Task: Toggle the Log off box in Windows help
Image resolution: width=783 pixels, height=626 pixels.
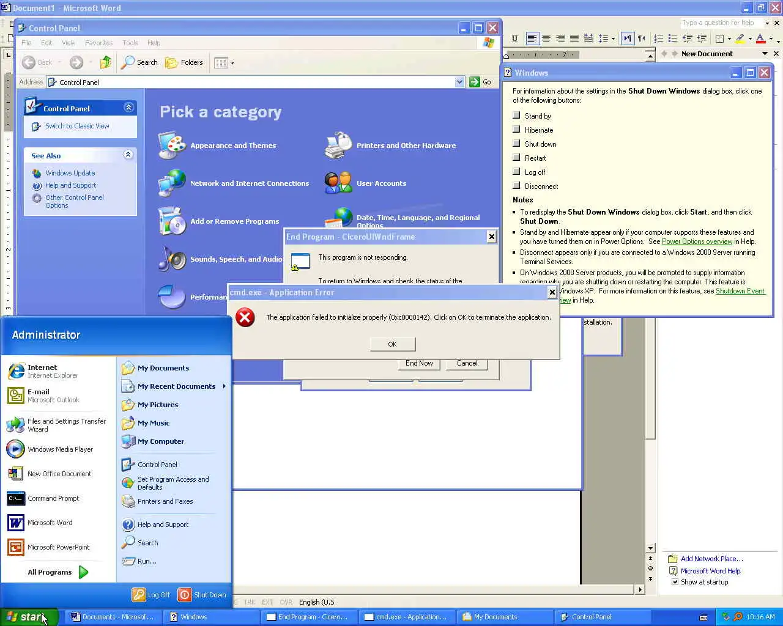Action: coord(516,171)
